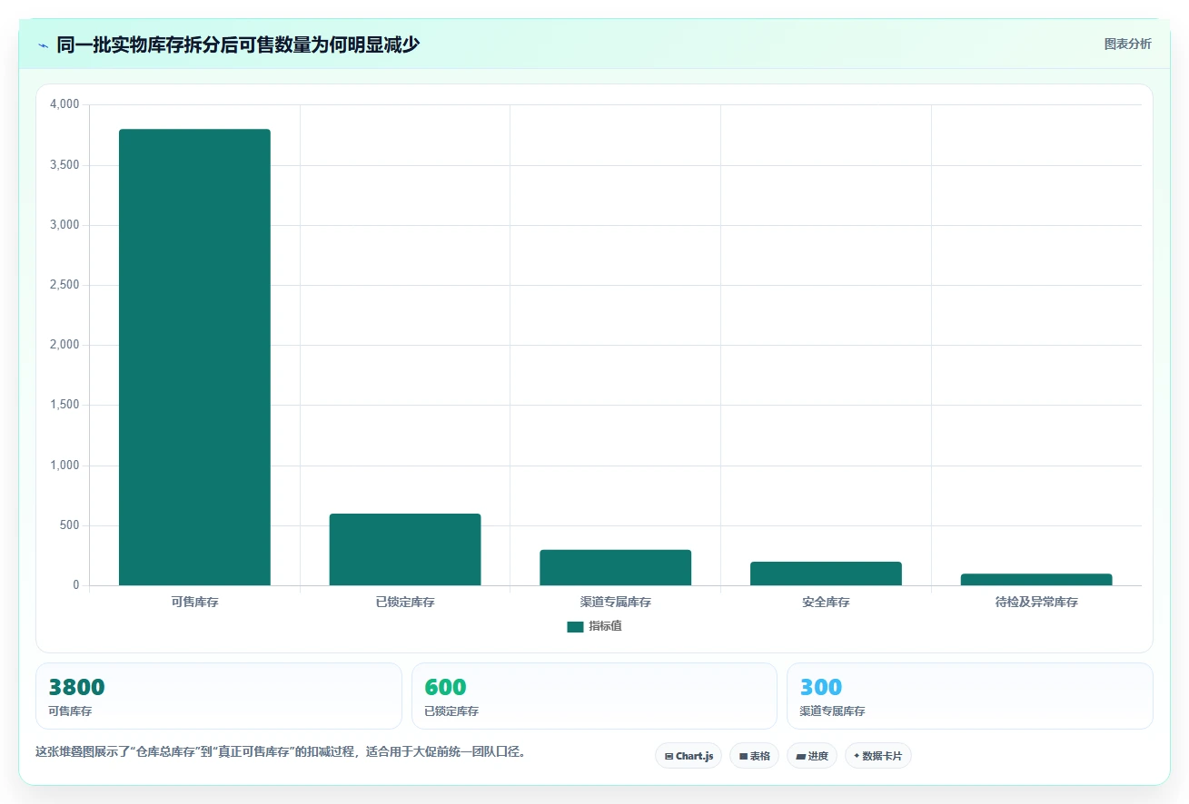1189x804 pixels.
Task: Click the 300 value in the stat card
Action: [821, 688]
